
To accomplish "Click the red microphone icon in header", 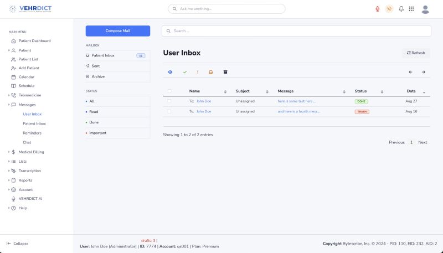I will click(x=378, y=9).
